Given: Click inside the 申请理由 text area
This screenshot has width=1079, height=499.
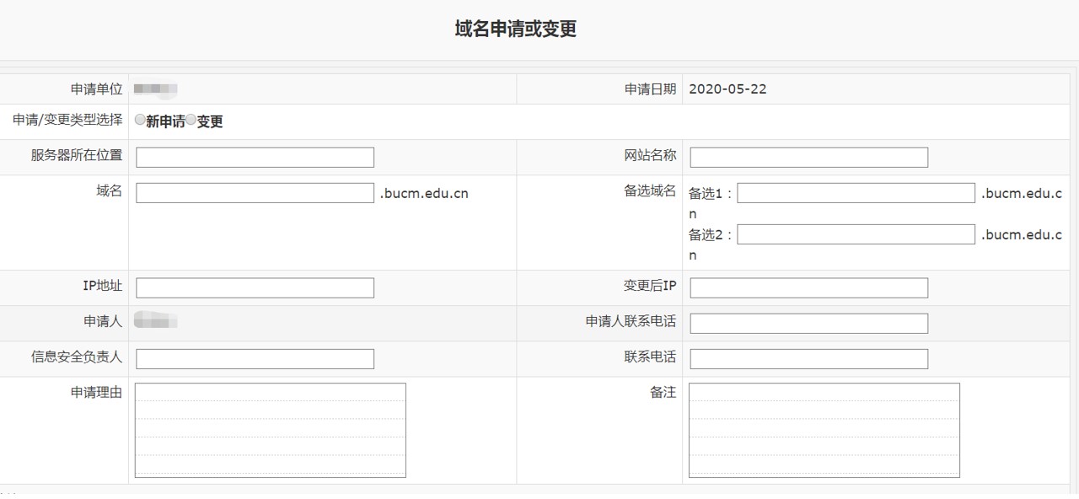Looking at the screenshot, I should tap(270, 430).
